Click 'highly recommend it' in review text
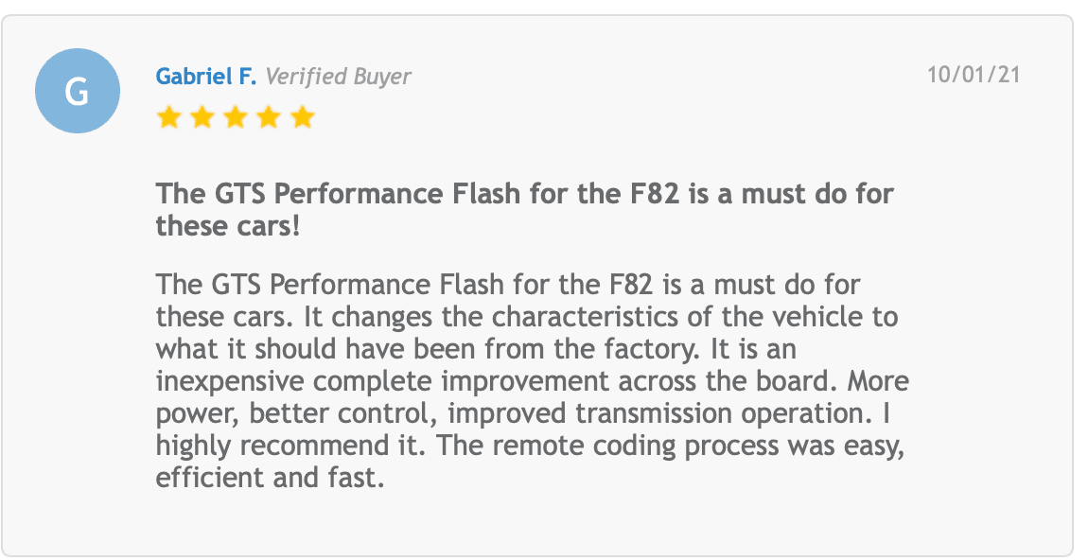Screen dimensions: 1088x560 [x=290, y=446]
